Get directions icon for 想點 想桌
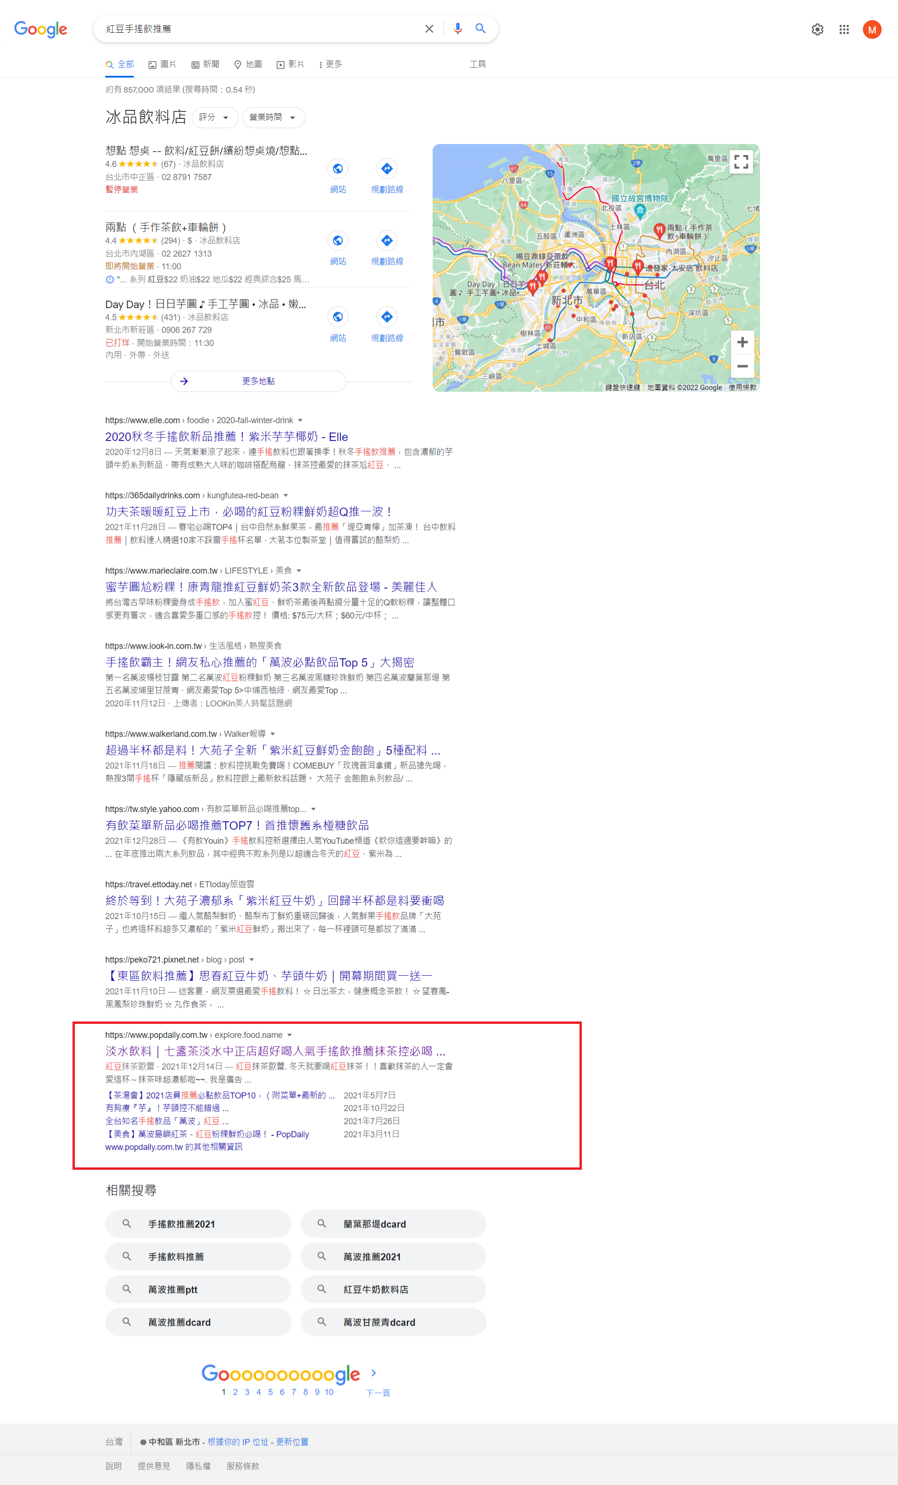 [387, 169]
